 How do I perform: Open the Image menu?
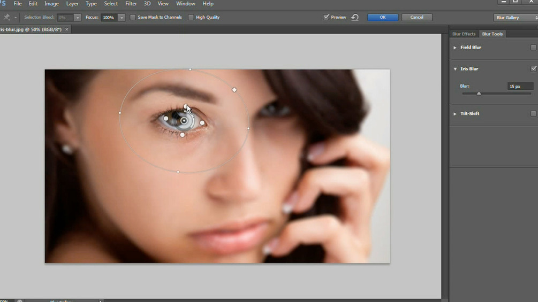[51, 4]
